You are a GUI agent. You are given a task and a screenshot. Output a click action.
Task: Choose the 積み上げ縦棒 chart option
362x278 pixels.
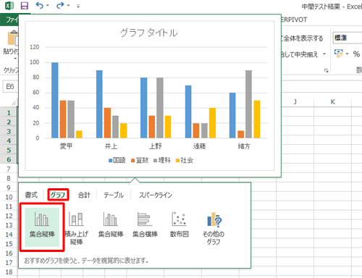click(x=76, y=228)
